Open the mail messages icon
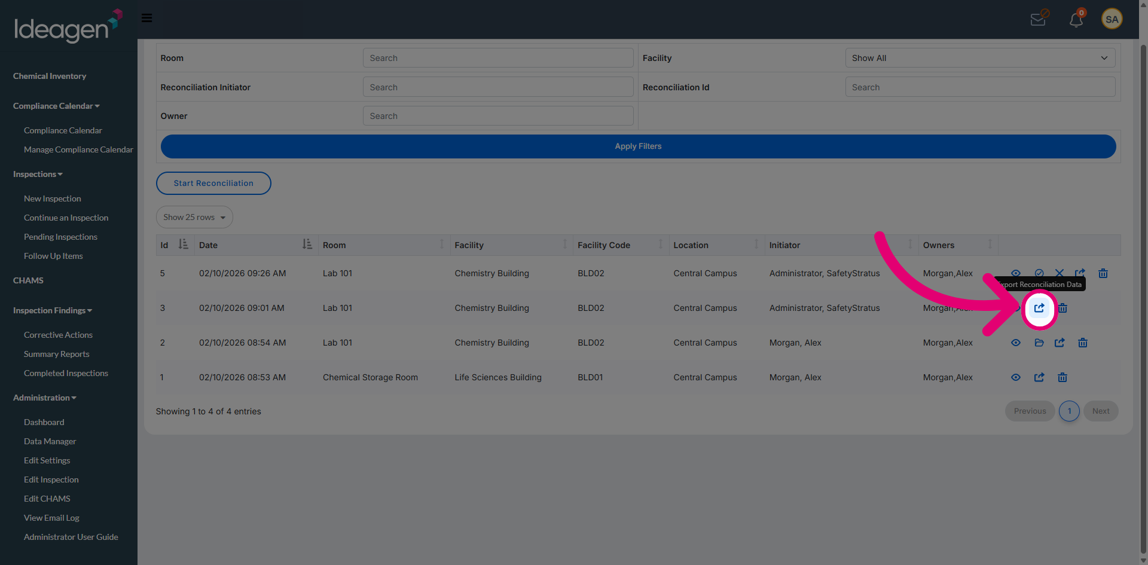Image resolution: width=1148 pixels, height=565 pixels. tap(1039, 19)
